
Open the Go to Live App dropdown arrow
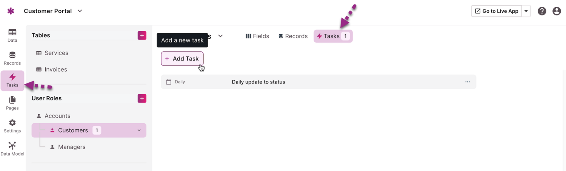526,11
